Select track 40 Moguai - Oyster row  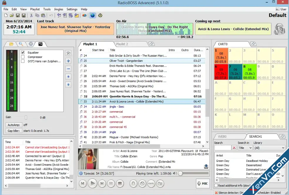(x=141, y=137)
